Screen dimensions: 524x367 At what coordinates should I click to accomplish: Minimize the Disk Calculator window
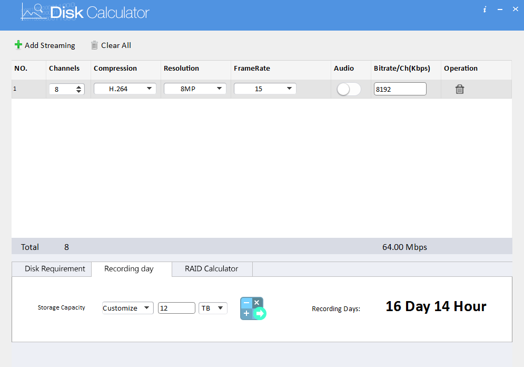pos(500,9)
